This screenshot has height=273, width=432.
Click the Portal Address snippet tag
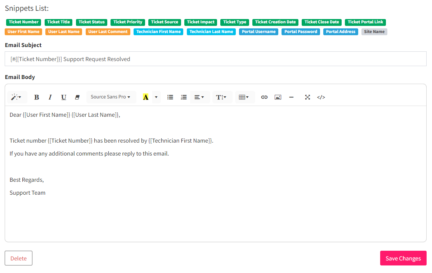pyautogui.click(x=341, y=32)
